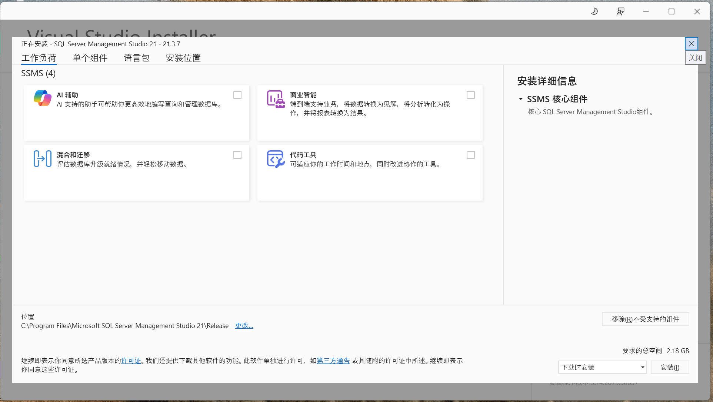
Task: Enable the 混合和迁移 workload checkbox
Action: 237,155
